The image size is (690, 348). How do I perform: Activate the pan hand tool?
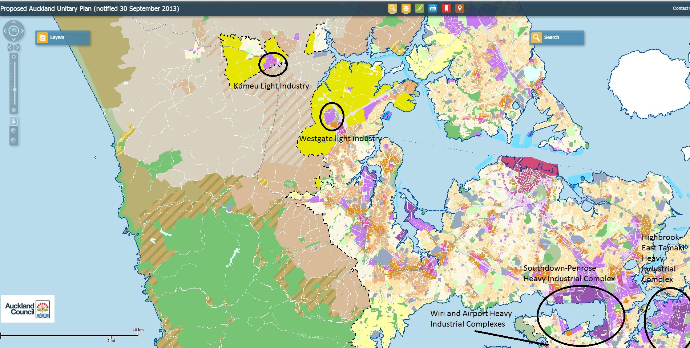point(14,121)
